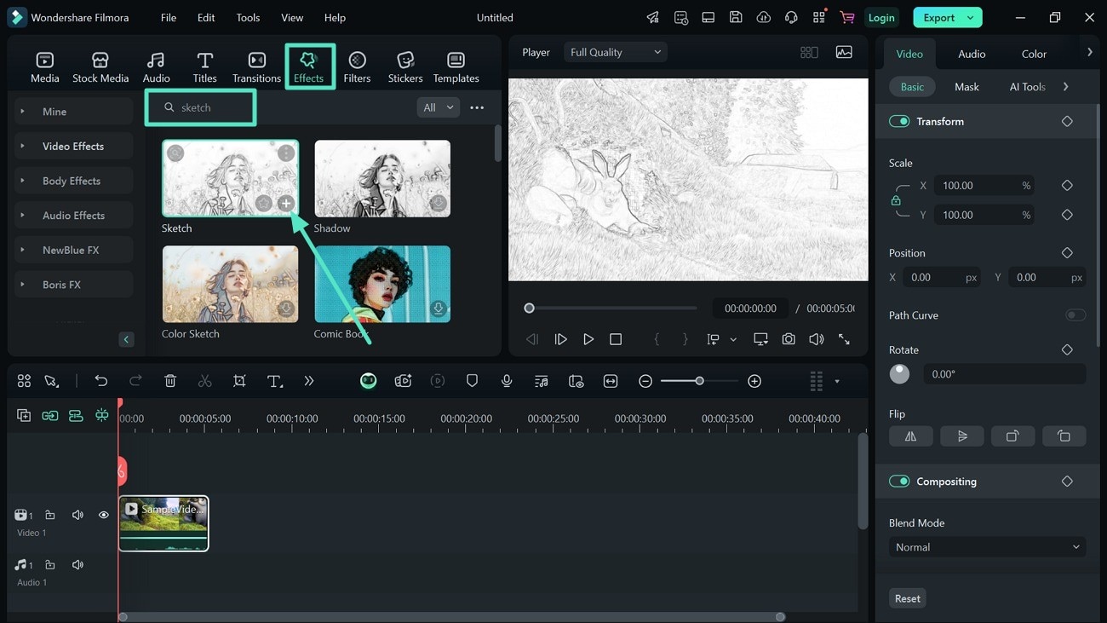Take a snapshot with the camera icon

(x=789, y=339)
